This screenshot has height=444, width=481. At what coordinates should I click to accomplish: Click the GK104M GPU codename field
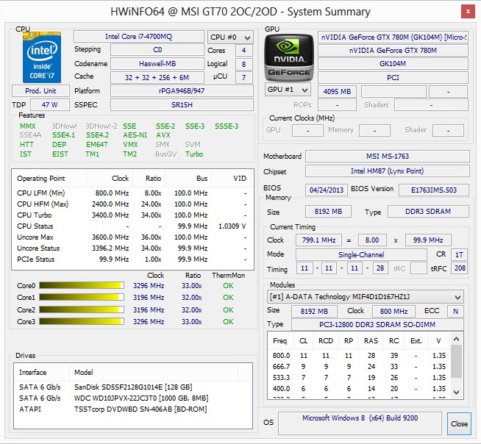point(393,64)
